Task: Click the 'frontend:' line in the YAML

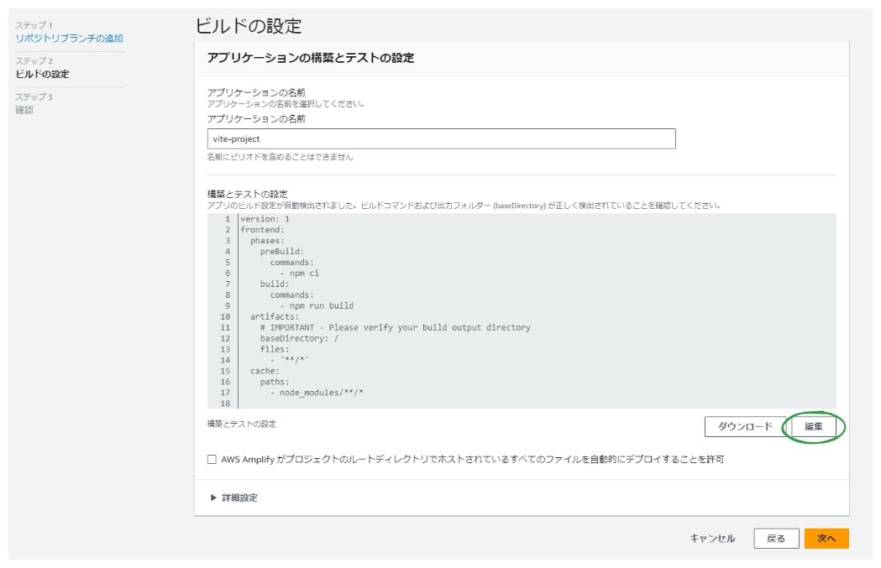Action: [x=262, y=230]
